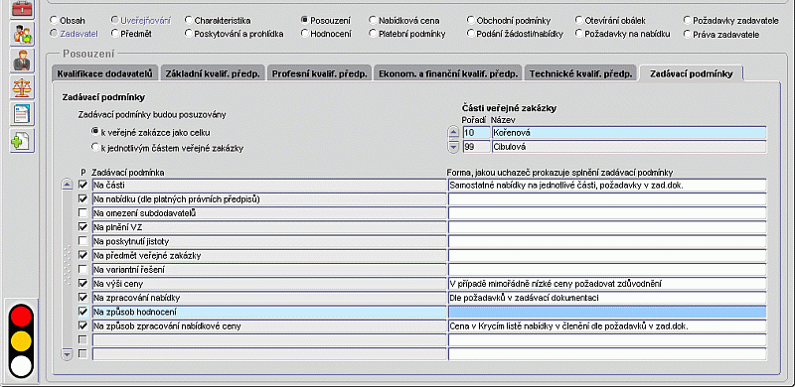Select the Charakteristika radio option

click(189, 21)
